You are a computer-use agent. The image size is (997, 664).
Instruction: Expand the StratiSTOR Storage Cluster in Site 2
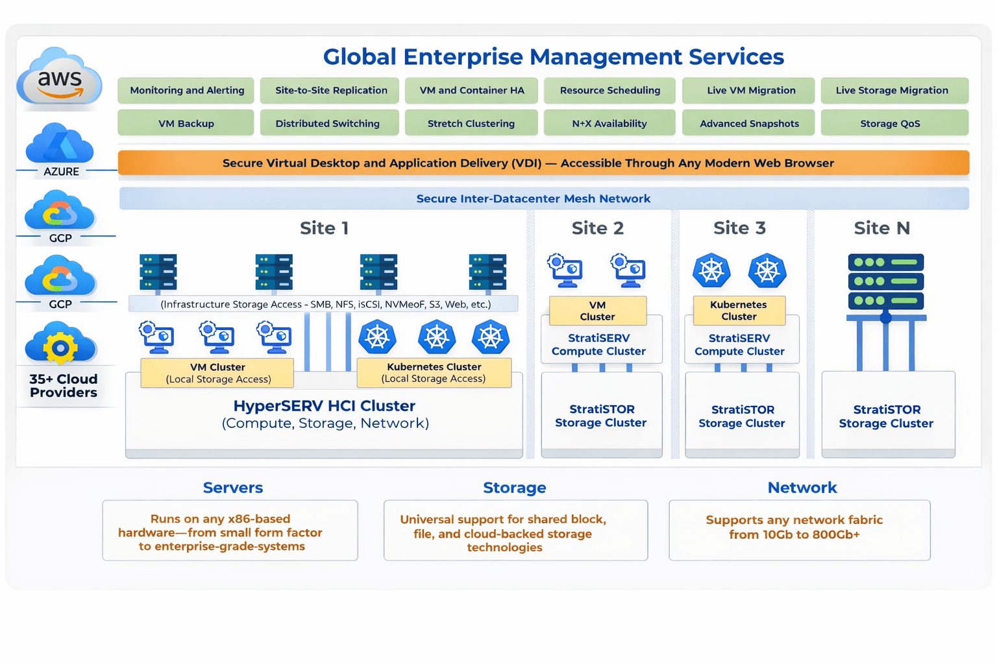click(x=601, y=416)
